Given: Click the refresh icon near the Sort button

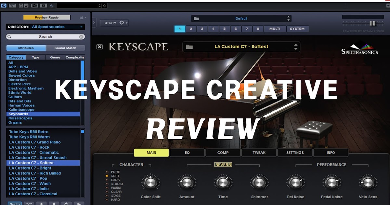Looking at the screenshot, I should coord(67,203).
